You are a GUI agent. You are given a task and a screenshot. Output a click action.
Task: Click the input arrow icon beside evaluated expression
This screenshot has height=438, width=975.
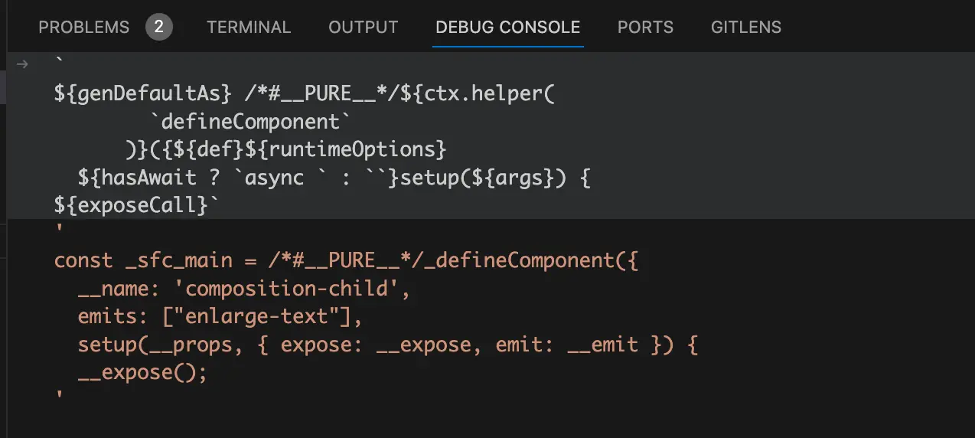pyautogui.click(x=22, y=64)
